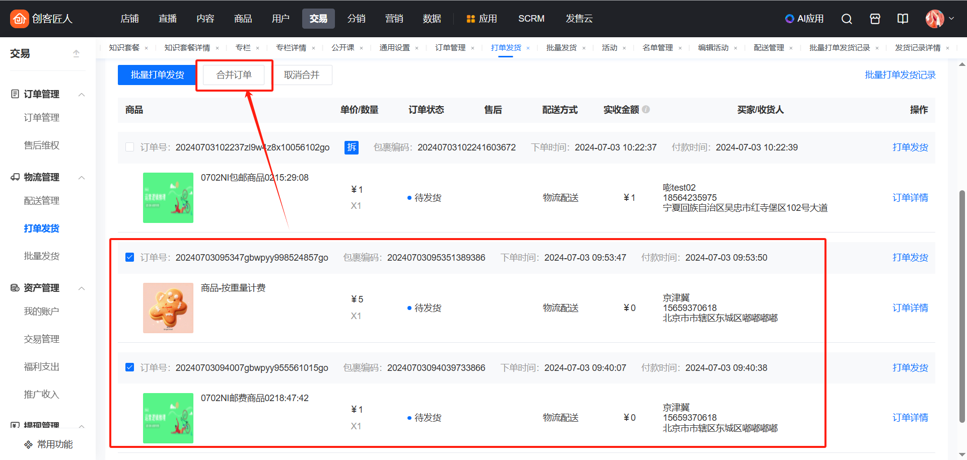The image size is (967, 460).
Task: Click the info icon beside 实收金额
Action: click(646, 109)
